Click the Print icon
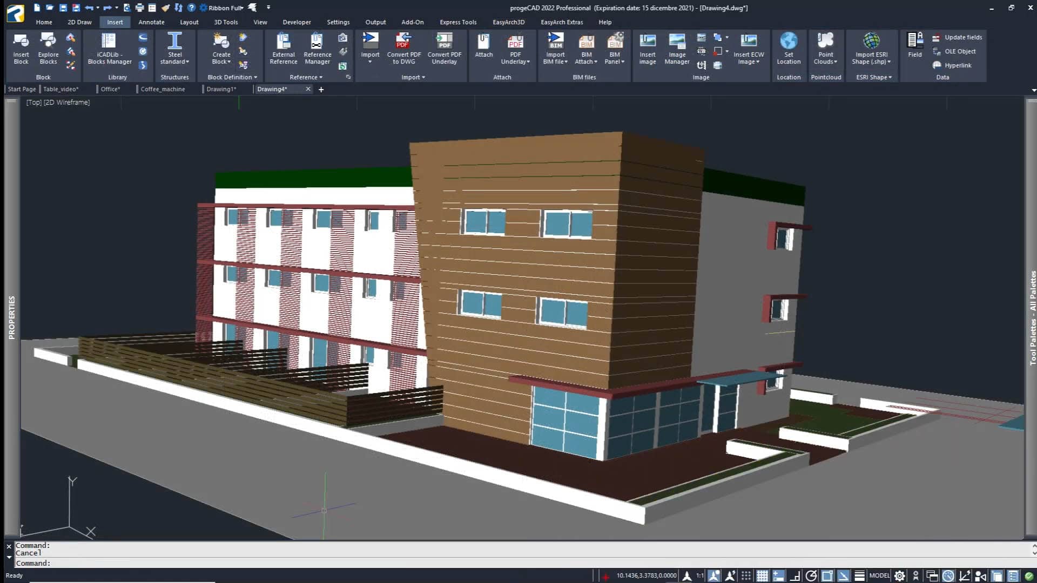This screenshot has height=583, width=1037. (140, 8)
